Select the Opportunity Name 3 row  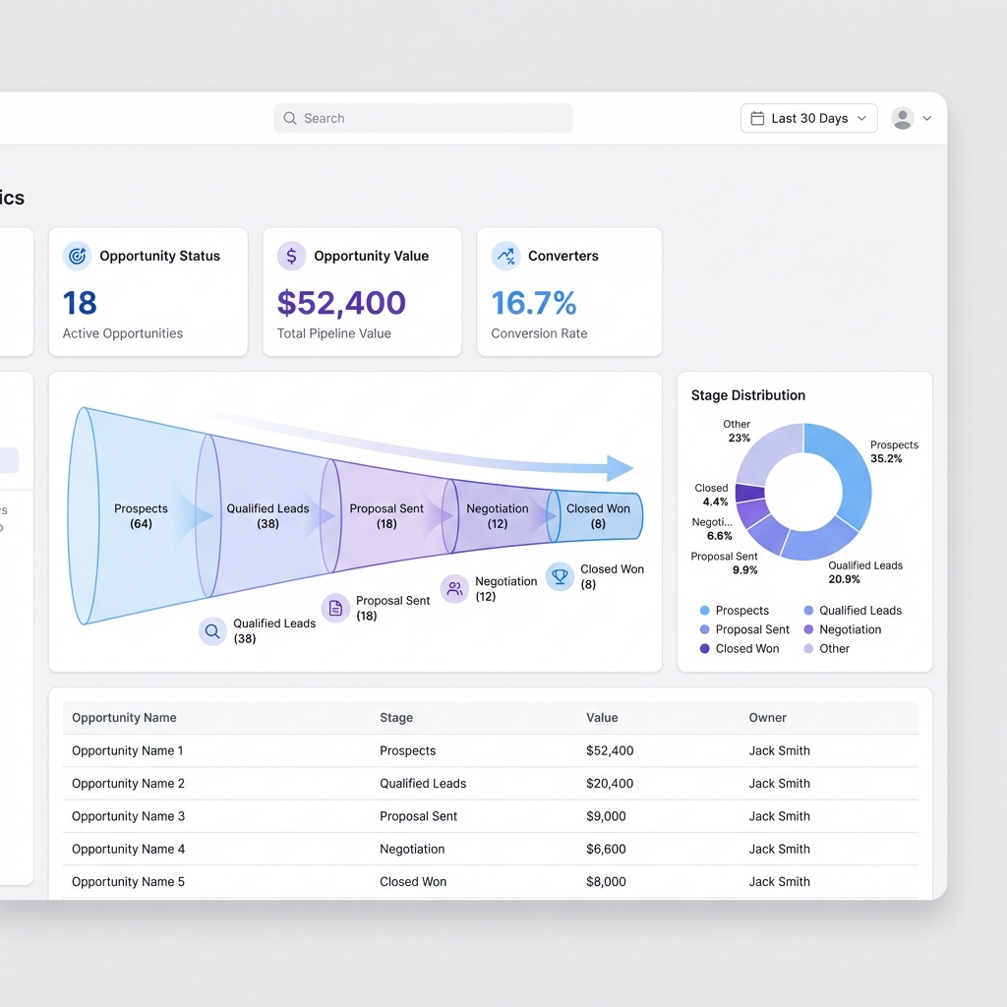pyautogui.click(x=127, y=816)
